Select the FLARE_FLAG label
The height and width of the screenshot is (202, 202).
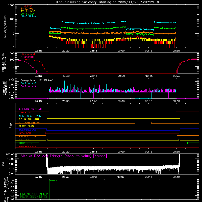[26, 126]
